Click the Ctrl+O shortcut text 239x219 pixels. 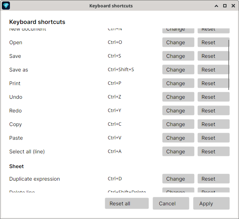[115, 42]
